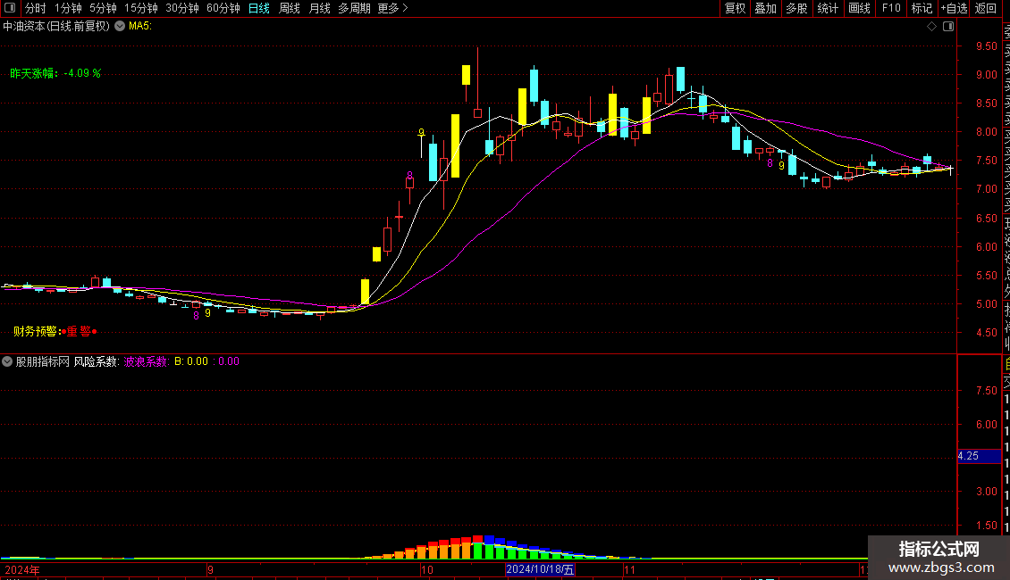Switch to 月线 monthly chart
This screenshot has width=1010, height=580.
tap(319, 8)
